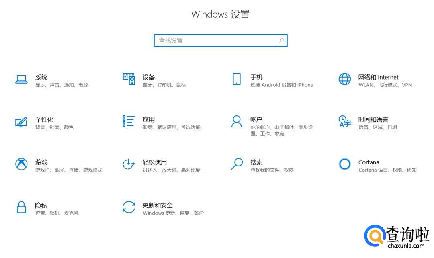Screen dimensions: 434x258
Task: Focus the 查找设置 search field
Action: 221,41
